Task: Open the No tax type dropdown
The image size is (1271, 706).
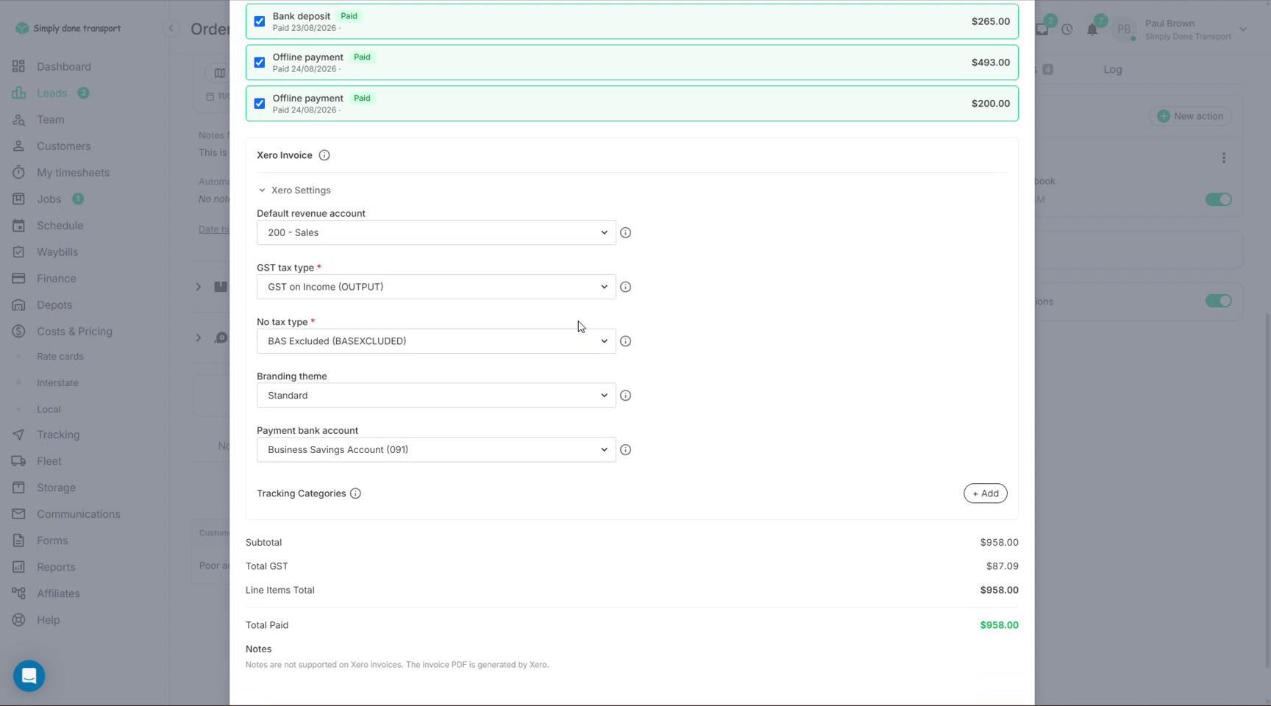Action: 436,341
